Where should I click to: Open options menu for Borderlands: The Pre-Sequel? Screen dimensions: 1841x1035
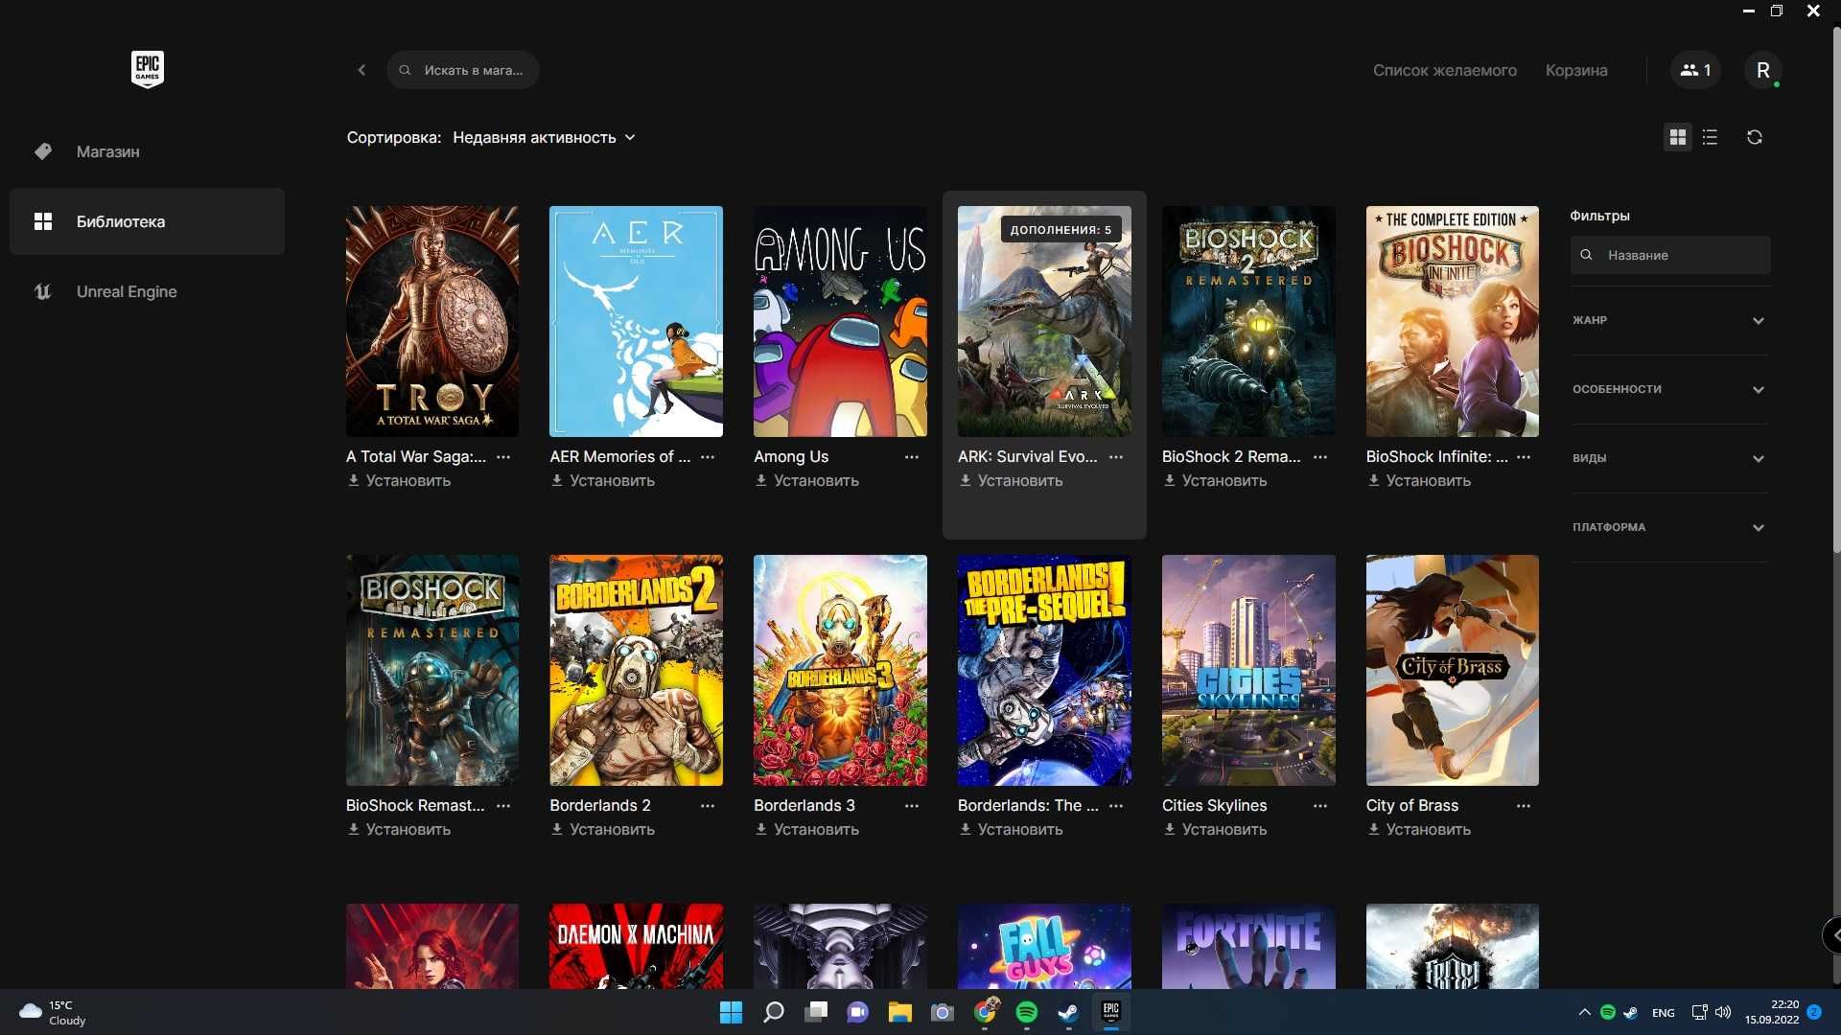pyautogui.click(x=1116, y=806)
